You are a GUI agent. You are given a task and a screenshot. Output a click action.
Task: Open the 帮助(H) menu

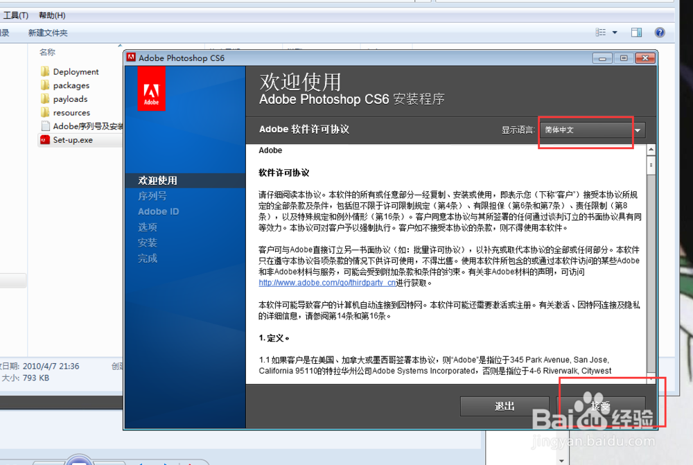[51, 15]
